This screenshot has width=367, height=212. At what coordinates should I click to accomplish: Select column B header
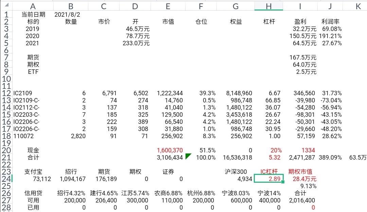(x=71, y=6)
